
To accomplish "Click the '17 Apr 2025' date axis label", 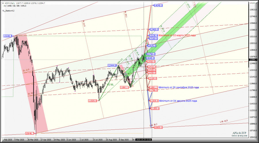I will (x=46, y=140).
